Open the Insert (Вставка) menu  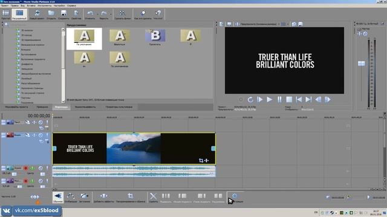31,5
